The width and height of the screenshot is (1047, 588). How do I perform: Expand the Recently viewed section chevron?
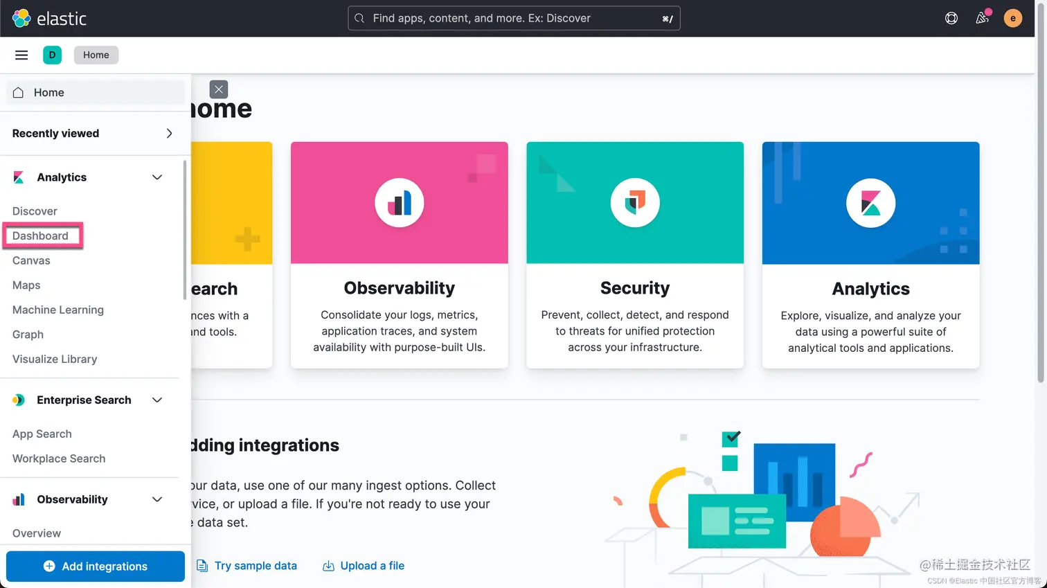170,133
